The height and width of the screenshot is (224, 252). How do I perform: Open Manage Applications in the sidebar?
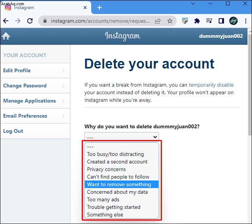35,101
